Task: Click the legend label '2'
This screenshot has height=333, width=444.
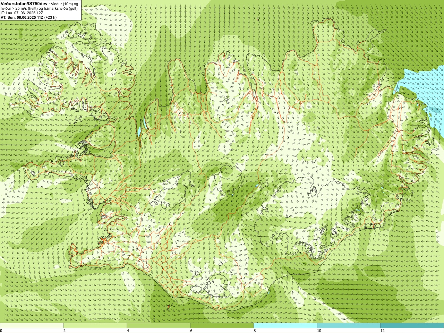Action: tap(65, 331)
